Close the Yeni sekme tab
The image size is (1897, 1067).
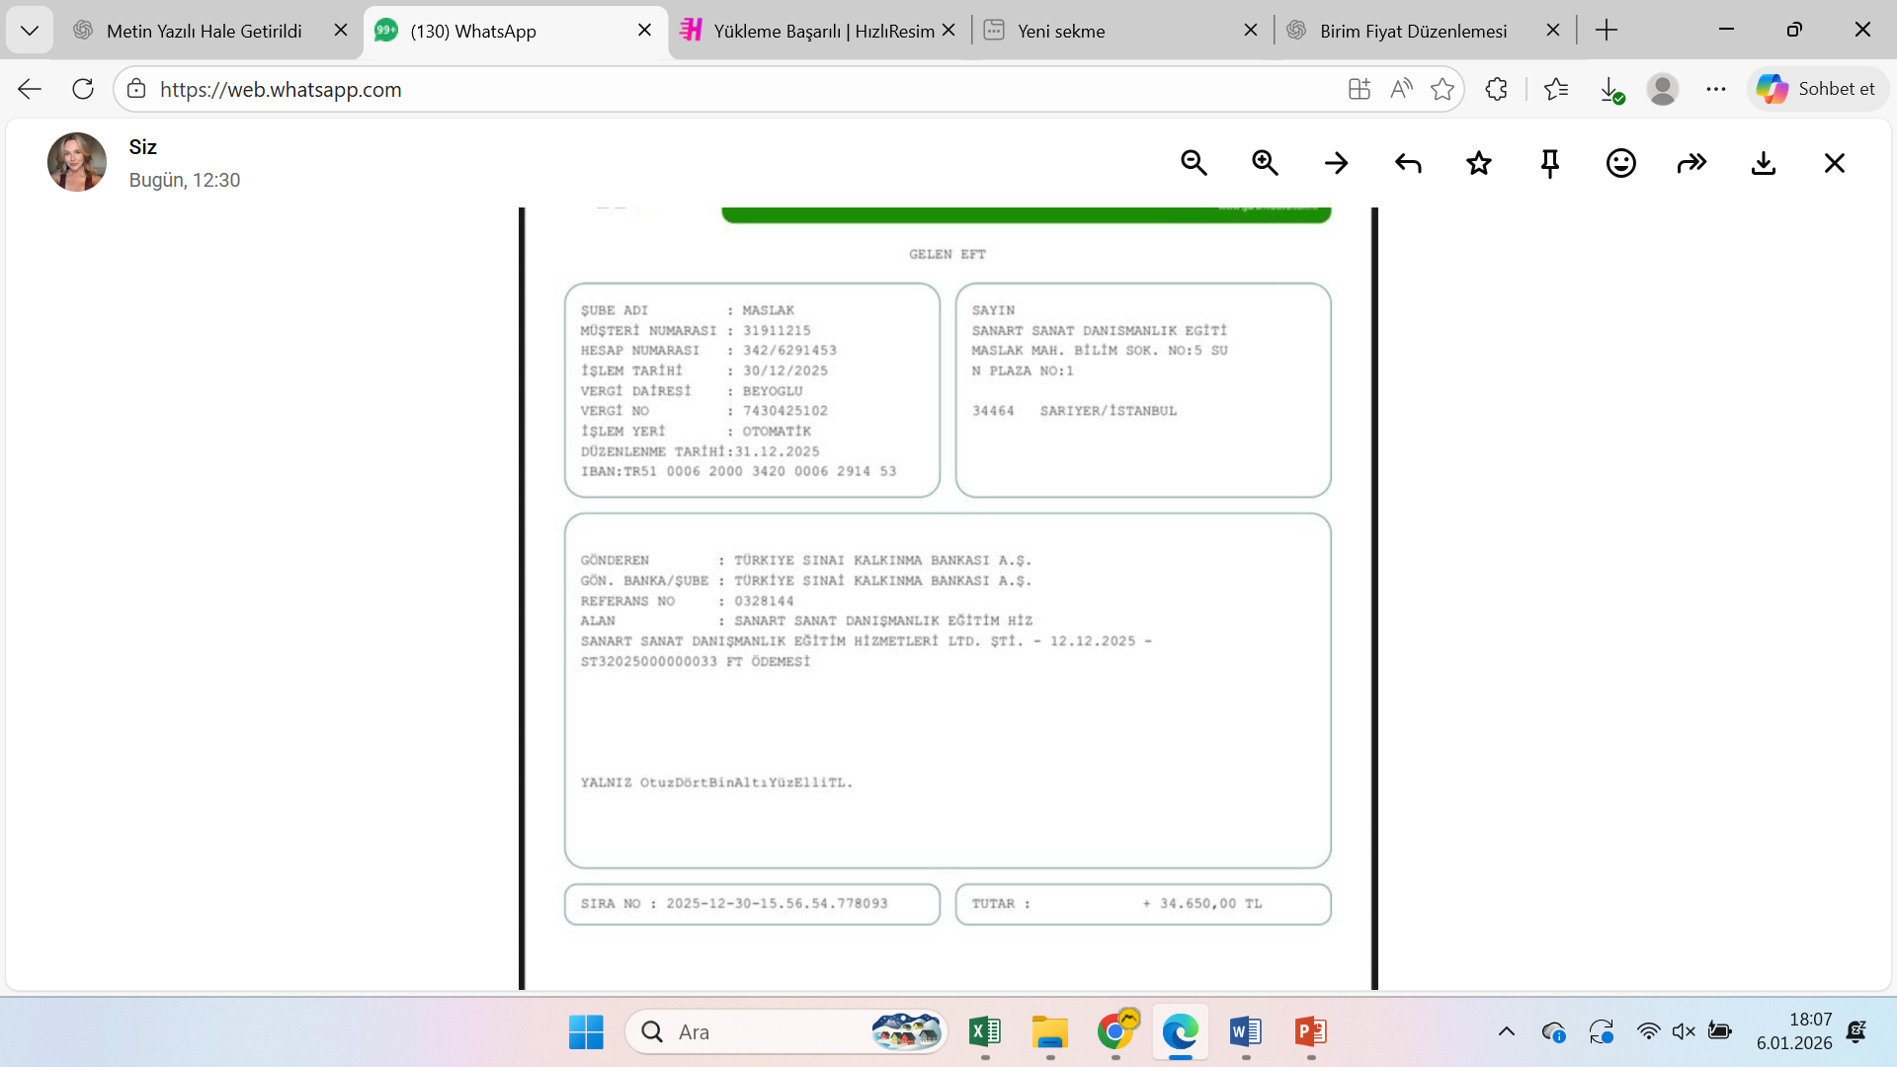point(1251,31)
